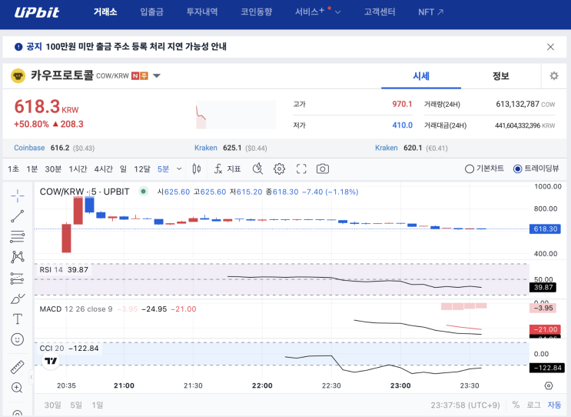Select the 1일 date range
Viewport: 571px width, 417px height.
pyautogui.click(x=98, y=405)
